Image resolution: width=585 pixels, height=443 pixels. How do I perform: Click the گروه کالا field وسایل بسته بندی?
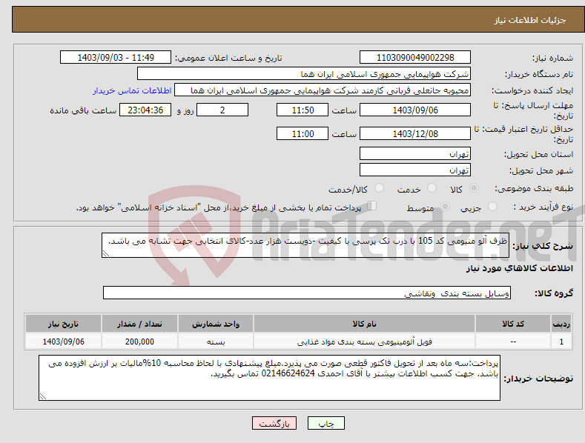point(307,293)
